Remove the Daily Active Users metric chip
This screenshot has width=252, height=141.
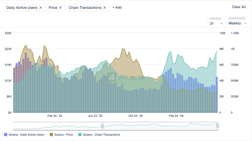(41, 8)
